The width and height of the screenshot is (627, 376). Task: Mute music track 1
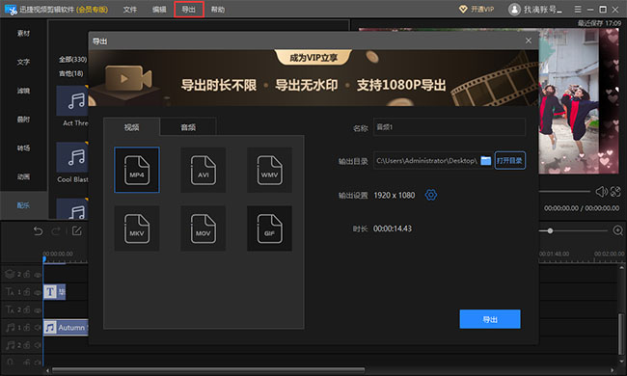[38, 328]
